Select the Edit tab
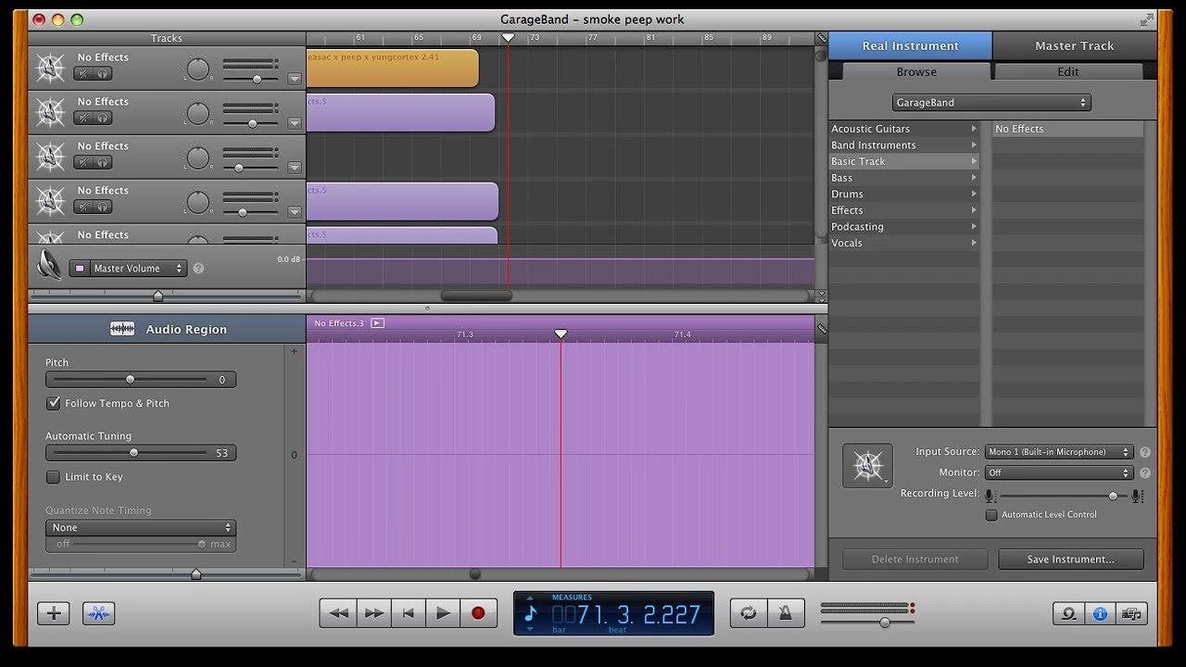Image resolution: width=1186 pixels, height=667 pixels. pyautogui.click(x=1068, y=71)
